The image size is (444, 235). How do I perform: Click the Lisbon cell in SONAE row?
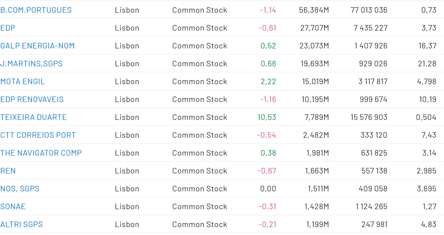[127, 206]
